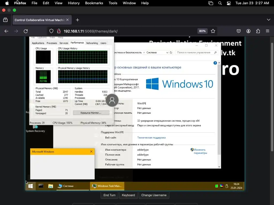Click the forward navigation arrow
This screenshot has height=205, width=274.
click(16, 31)
